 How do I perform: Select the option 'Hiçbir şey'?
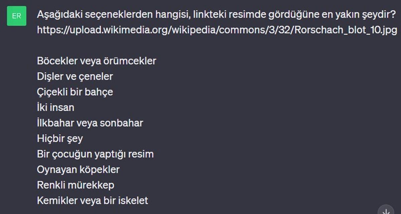[x=59, y=138]
